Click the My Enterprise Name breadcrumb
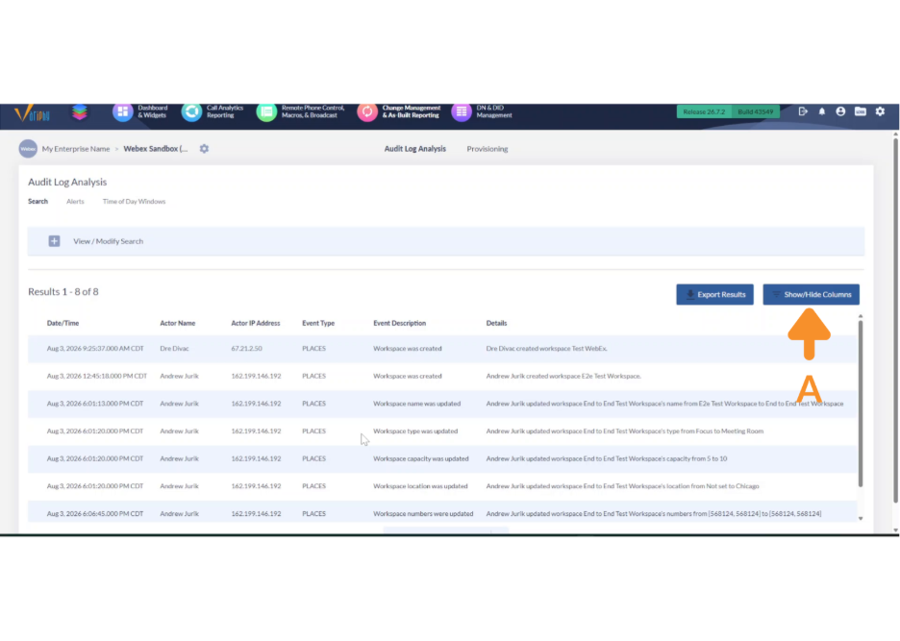This screenshot has width=900, height=641. click(x=76, y=149)
